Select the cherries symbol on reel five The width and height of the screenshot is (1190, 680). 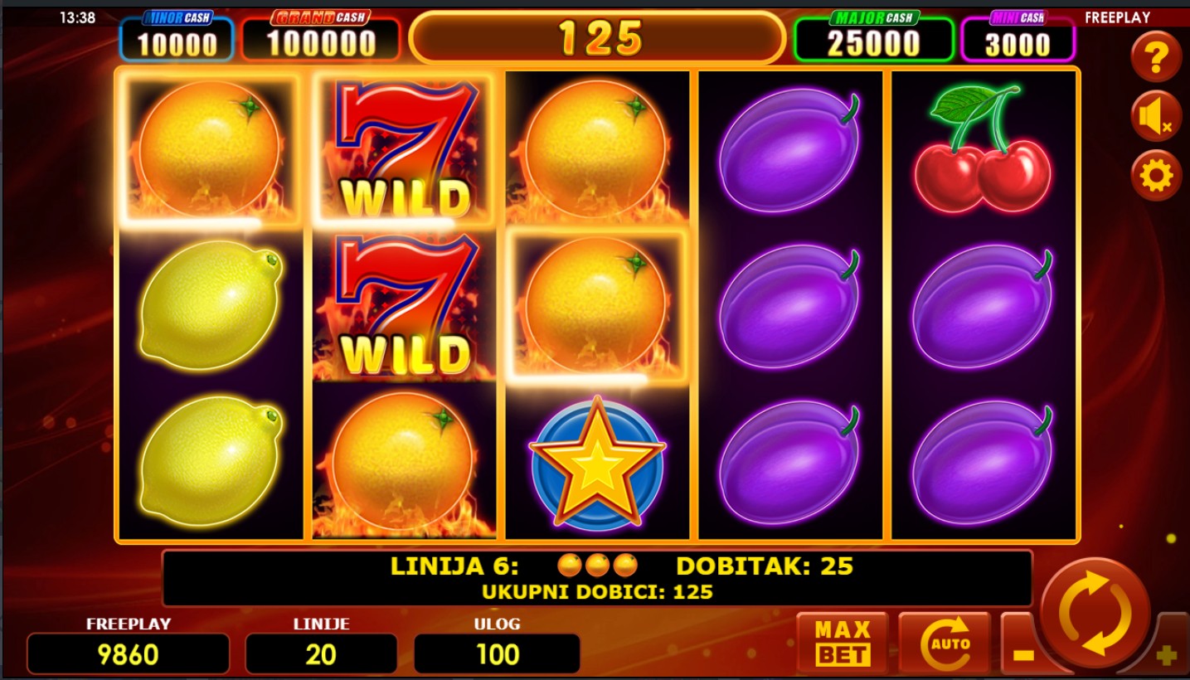tap(984, 149)
